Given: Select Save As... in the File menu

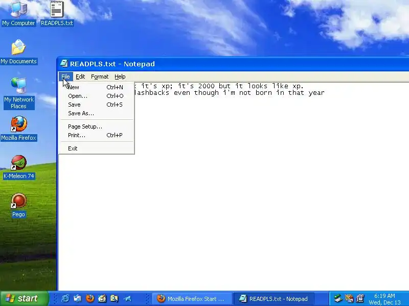Looking at the screenshot, I should 97,113.
